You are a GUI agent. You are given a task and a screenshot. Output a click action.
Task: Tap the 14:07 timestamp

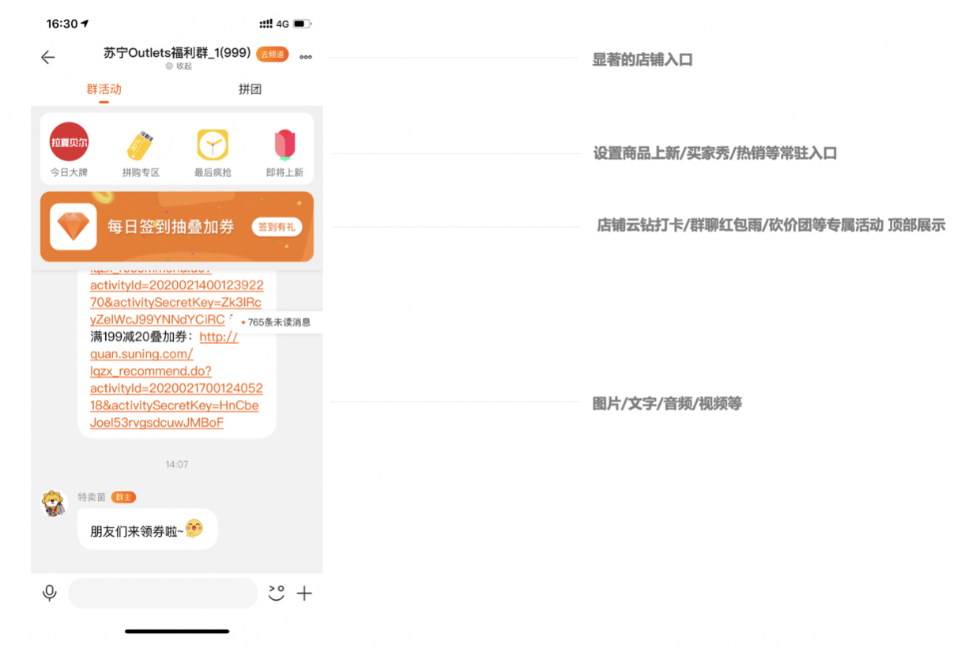coord(177,465)
